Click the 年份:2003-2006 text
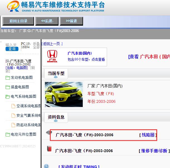The height and width of the screenshot is (168, 170). (101, 101)
